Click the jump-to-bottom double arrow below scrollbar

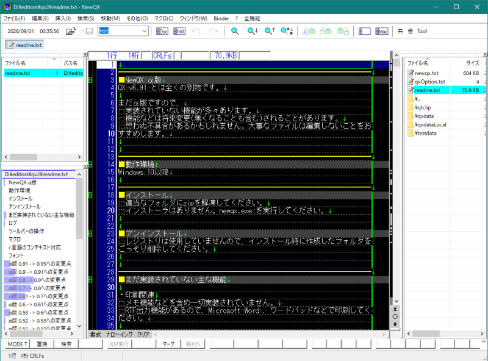395,324
